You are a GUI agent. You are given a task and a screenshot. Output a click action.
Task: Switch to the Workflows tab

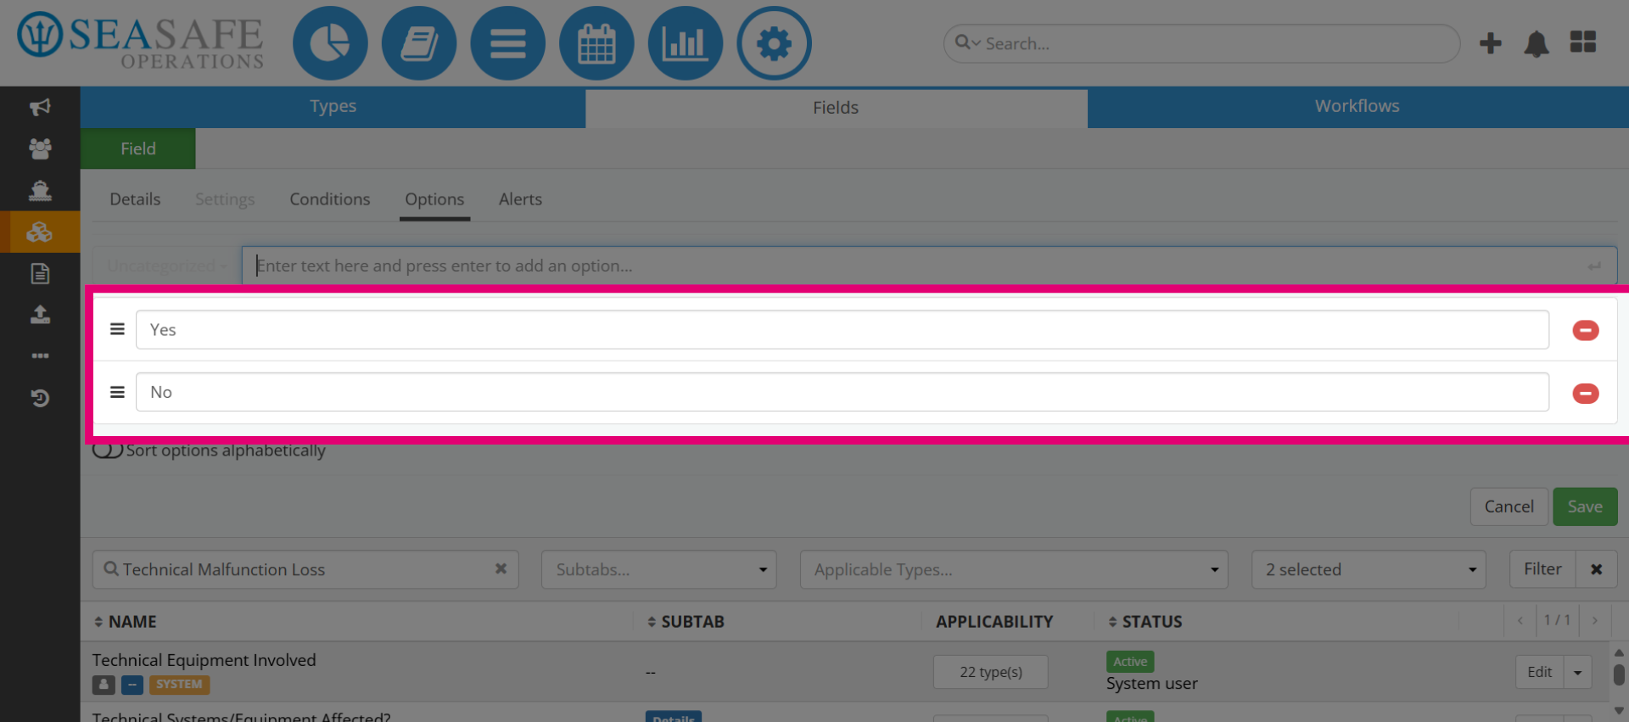click(1357, 107)
